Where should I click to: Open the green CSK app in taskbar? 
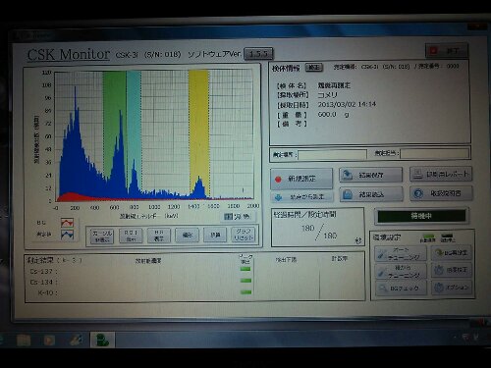click(x=102, y=340)
